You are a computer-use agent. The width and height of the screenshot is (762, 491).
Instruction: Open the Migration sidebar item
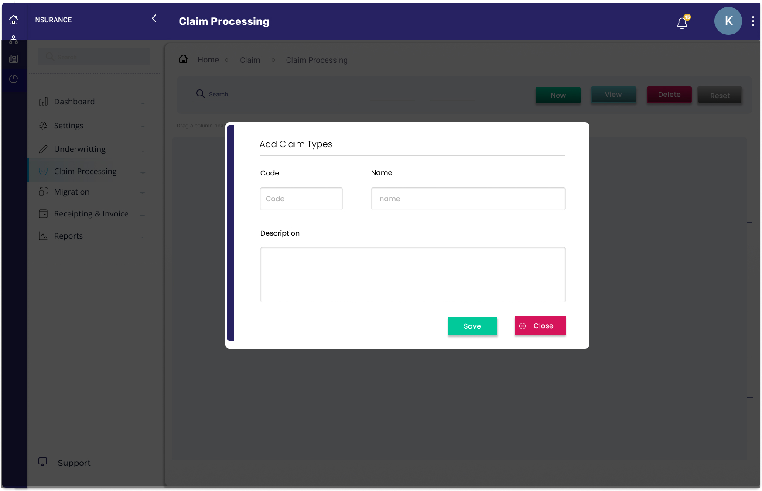click(72, 192)
